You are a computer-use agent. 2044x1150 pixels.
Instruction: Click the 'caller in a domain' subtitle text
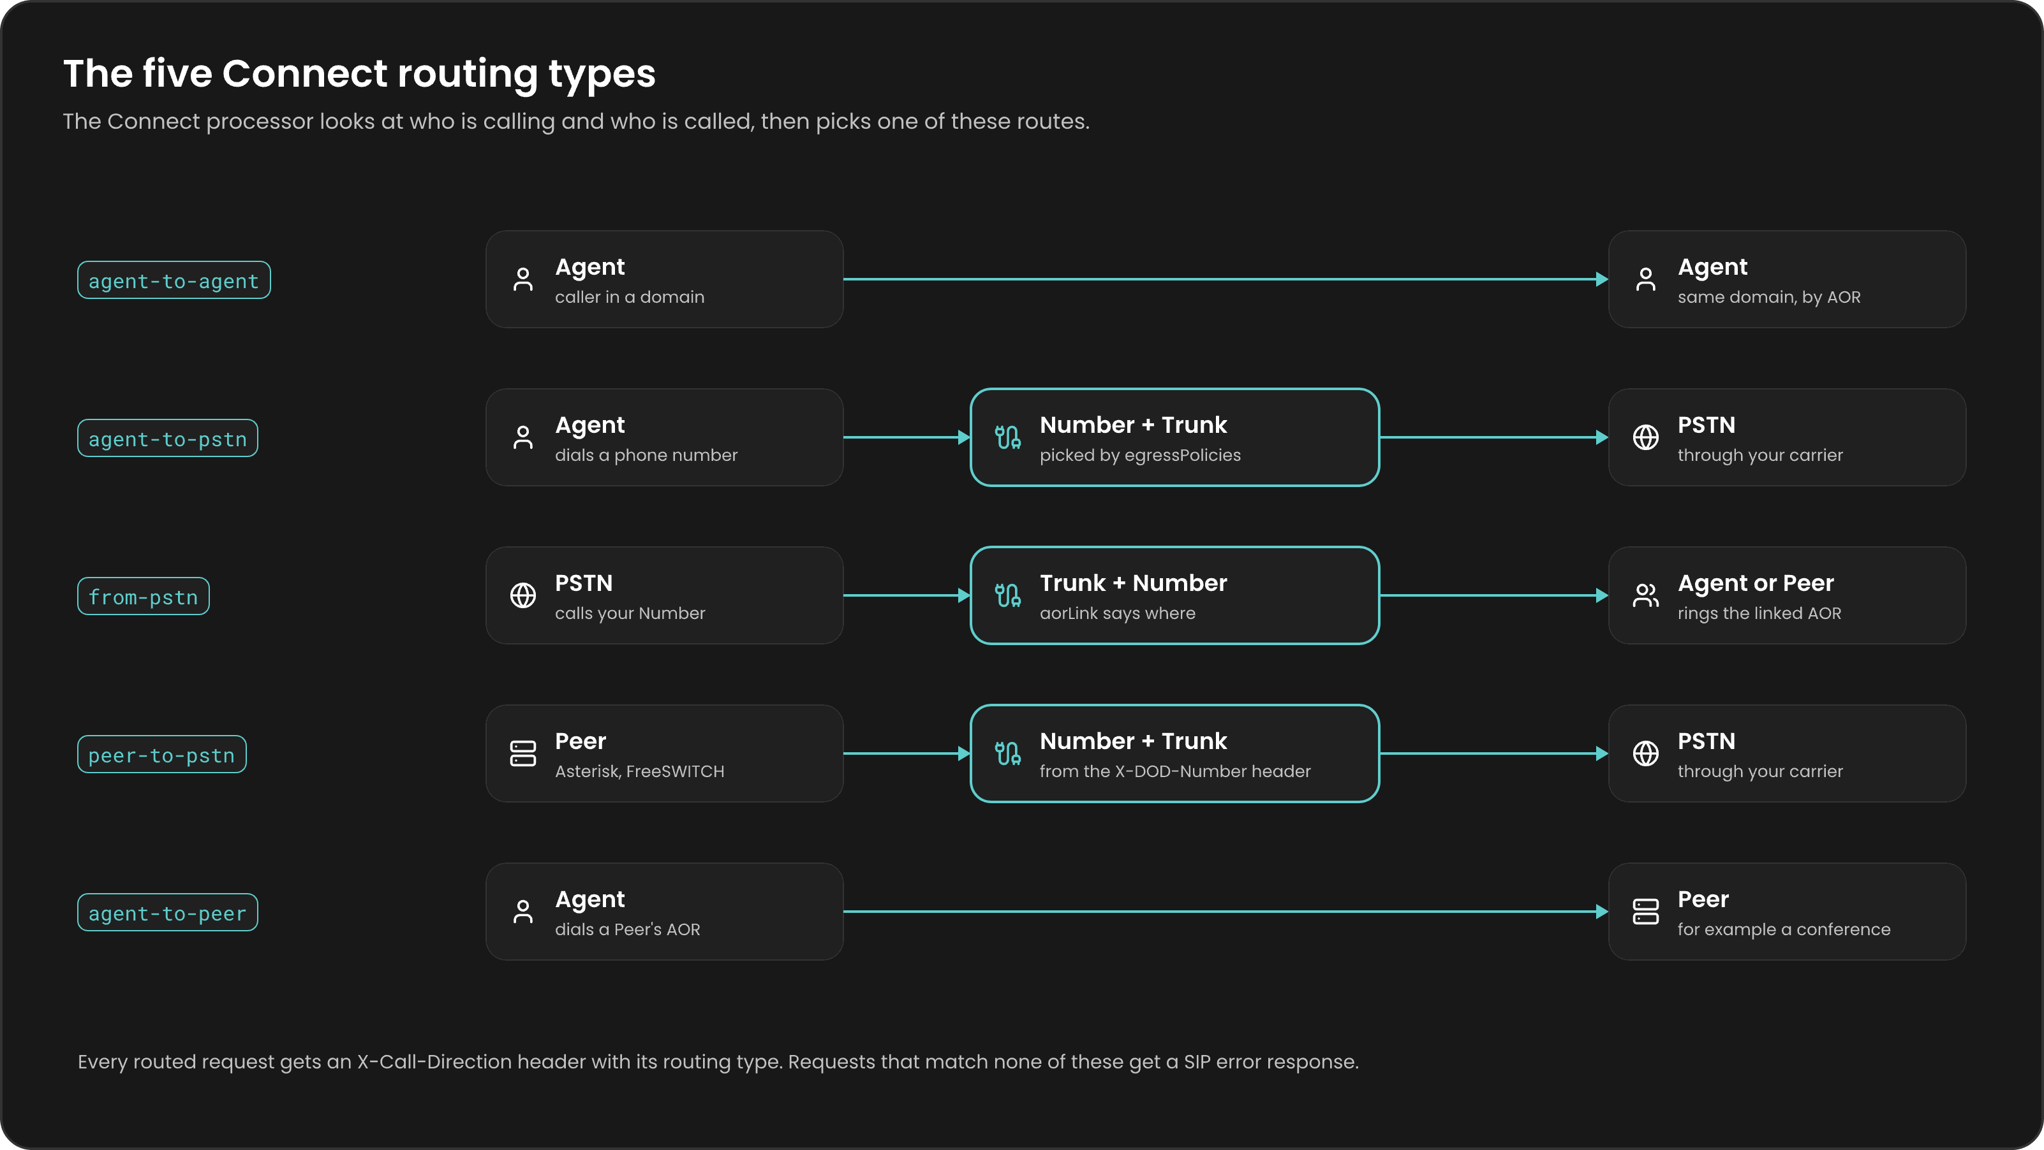(629, 296)
